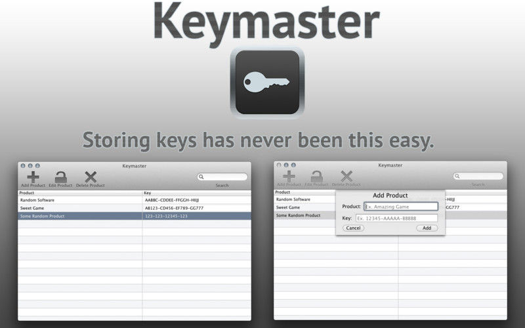Click the Product column header in left window
The height and width of the screenshot is (328, 525).
(80, 193)
